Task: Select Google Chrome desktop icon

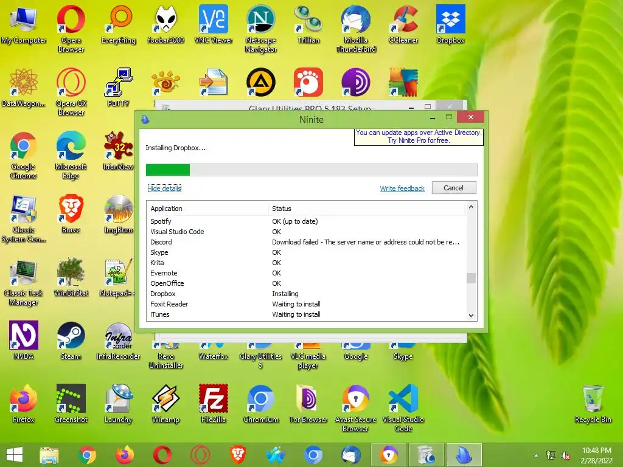Action: (x=24, y=155)
